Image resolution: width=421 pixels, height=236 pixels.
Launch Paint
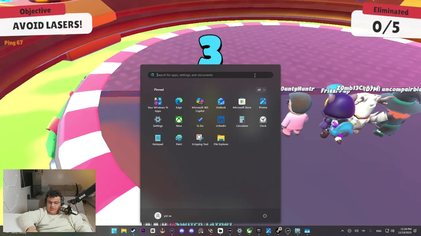(x=179, y=140)
